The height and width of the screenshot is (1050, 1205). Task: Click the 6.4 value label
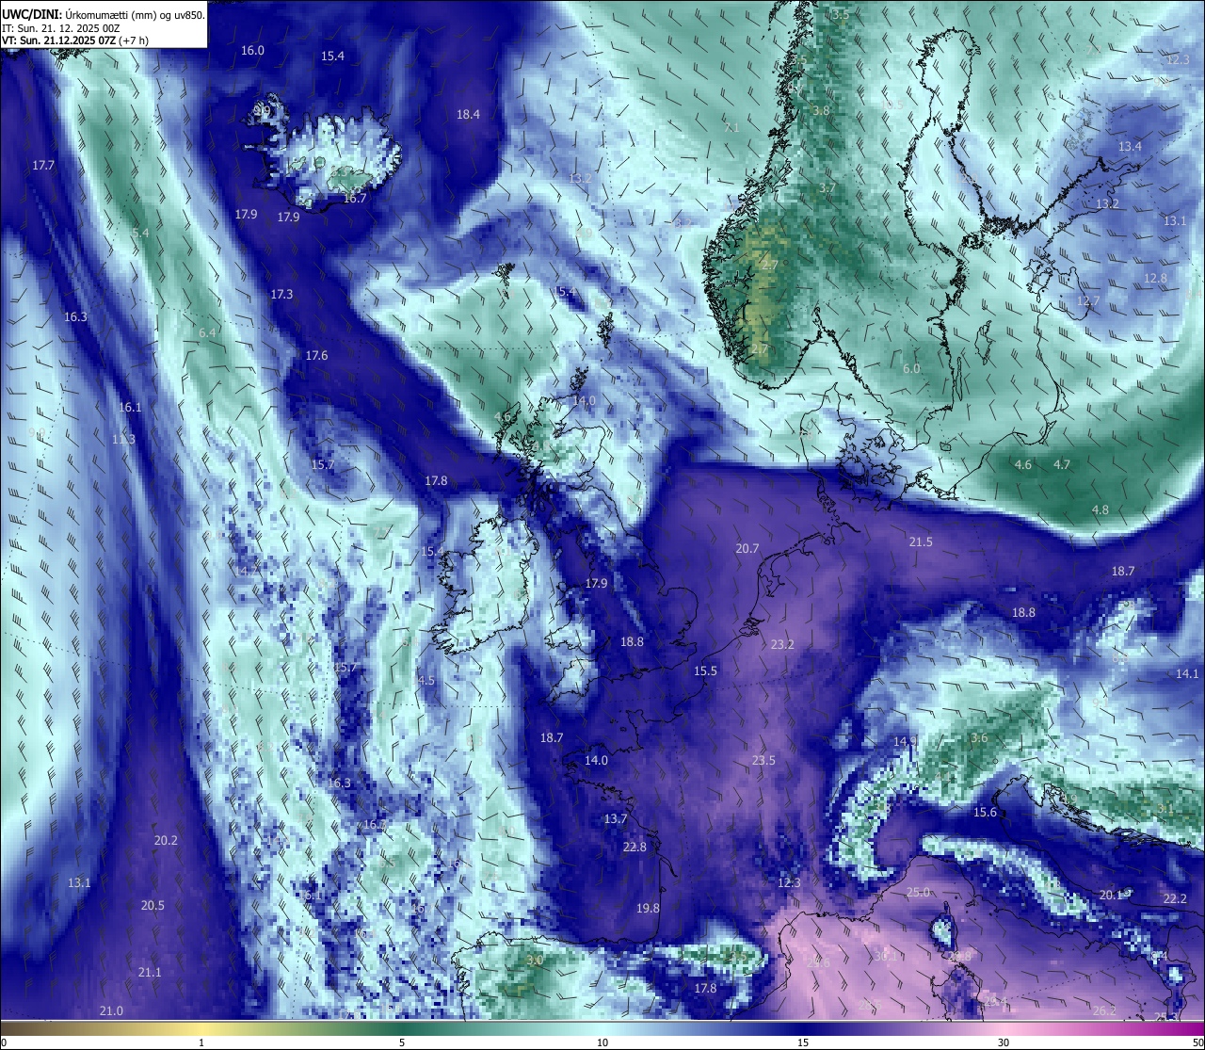tap(207, 333)
